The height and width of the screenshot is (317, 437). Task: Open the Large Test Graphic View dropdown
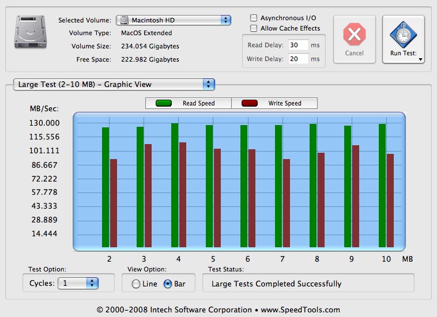114,84
